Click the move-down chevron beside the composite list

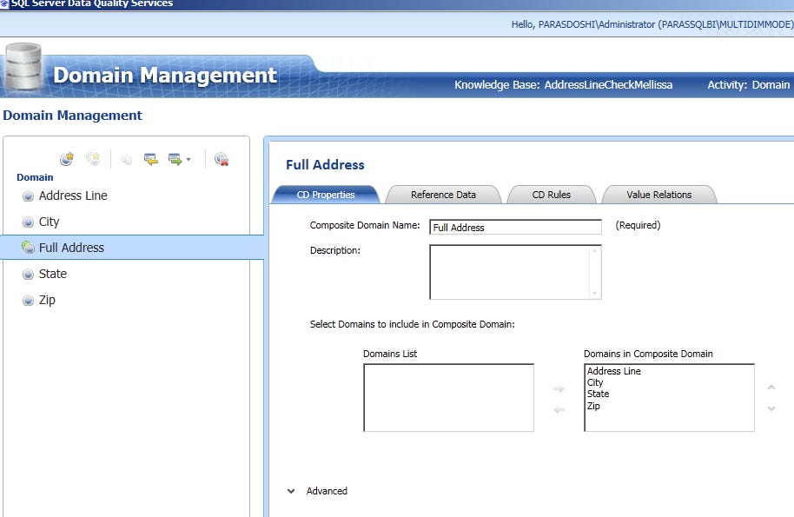[x=771, y=408]
